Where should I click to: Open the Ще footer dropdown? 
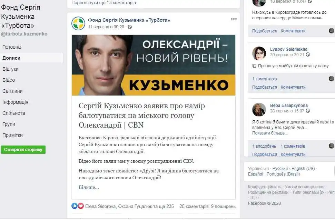(x=255, y=198)
